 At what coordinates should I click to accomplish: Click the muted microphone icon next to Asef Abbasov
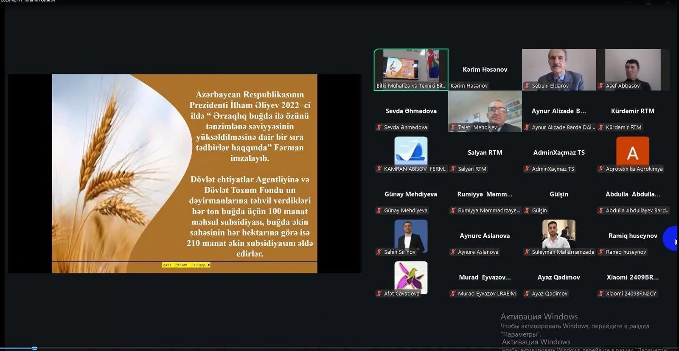click(x=601, y=86)
